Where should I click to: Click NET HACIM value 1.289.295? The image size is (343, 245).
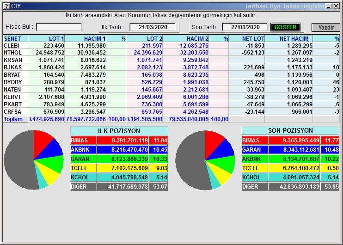[x=300, y=45]
